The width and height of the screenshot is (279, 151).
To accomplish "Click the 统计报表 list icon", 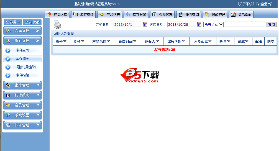I will click(x=8, y=95).
